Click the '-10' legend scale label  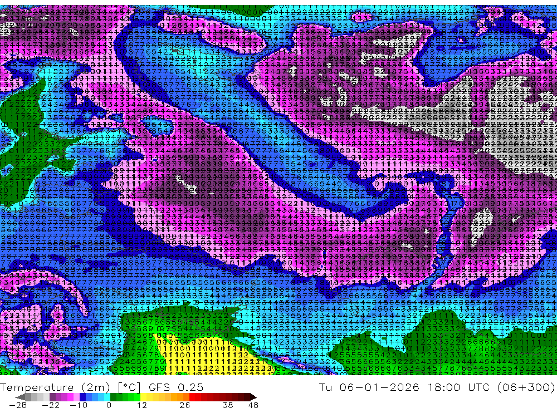pos(79,405)
